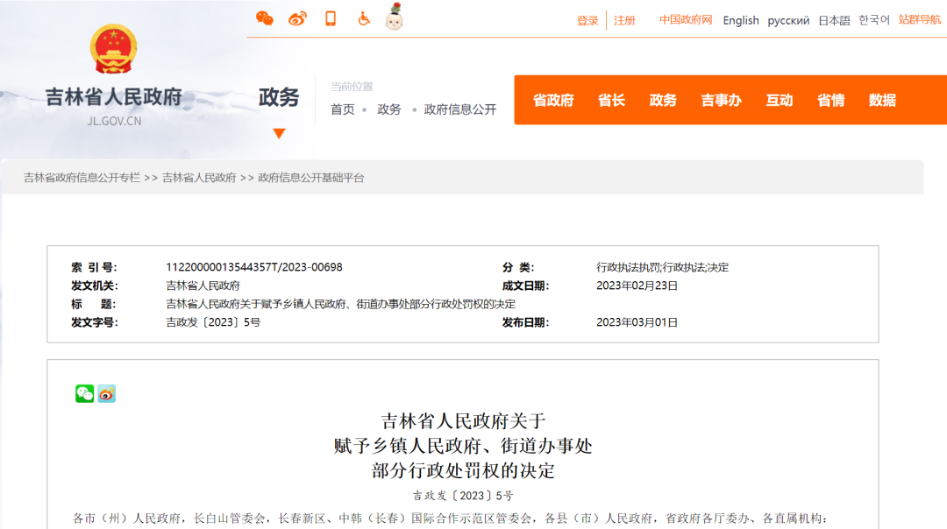The height and width of the screenshot is (529, 947).
Task: Click the WeChat icon in top bar
Action: click(264, 18)
